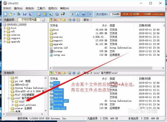Collapse the win7 官方授权 folder node
Viewport: 167px width, 122px height.
(x=9, y=98)
